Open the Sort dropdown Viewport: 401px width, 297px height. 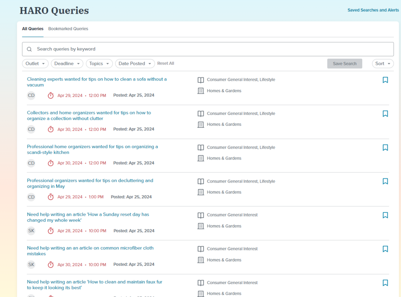[383, 64]
